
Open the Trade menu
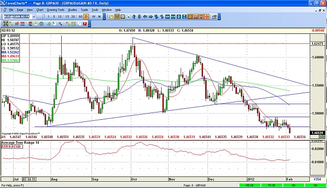(x=84, y=10)
